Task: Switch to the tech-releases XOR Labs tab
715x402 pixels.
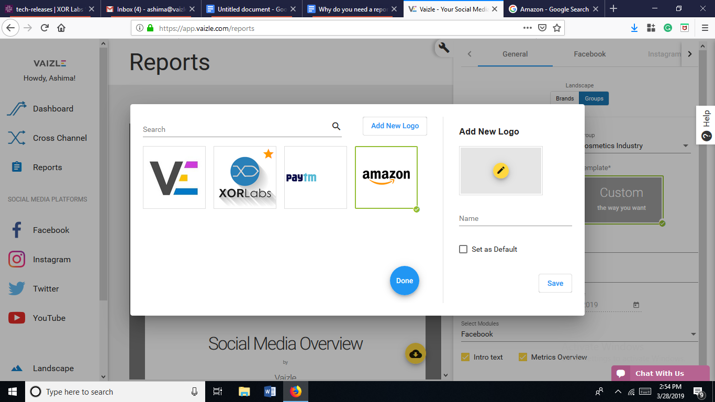Action: (50, 9)
